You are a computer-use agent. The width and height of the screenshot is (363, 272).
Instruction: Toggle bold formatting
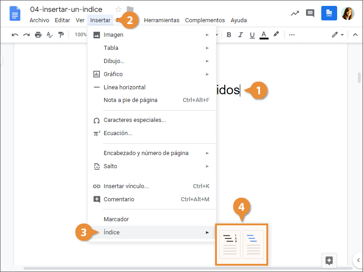229,35
